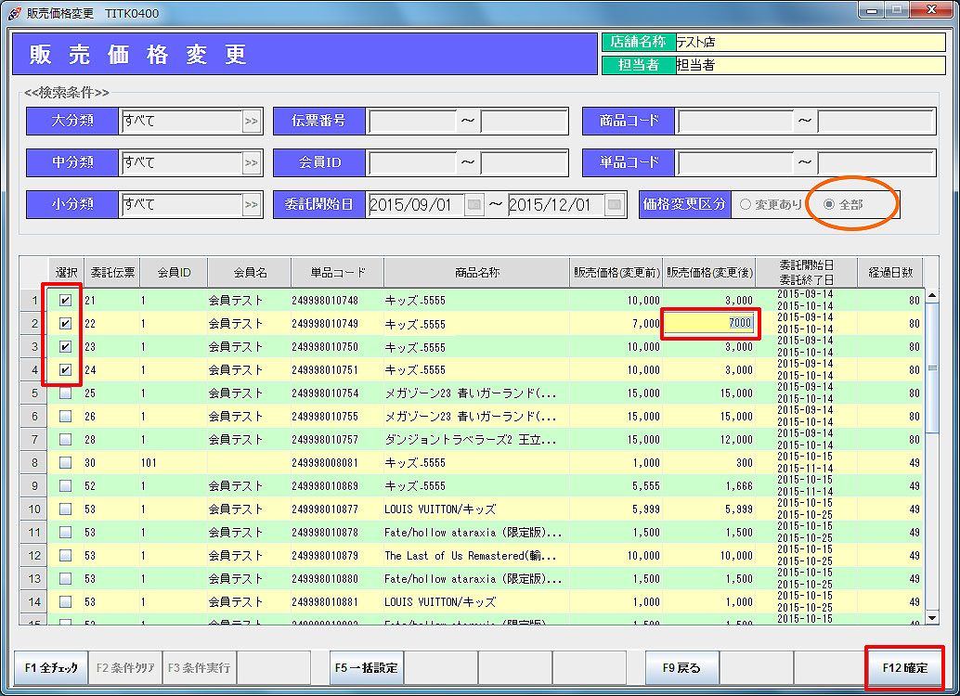960x696 pixels.
Task: Select the 変更あり radio option
Action: [x=746, y=204]
